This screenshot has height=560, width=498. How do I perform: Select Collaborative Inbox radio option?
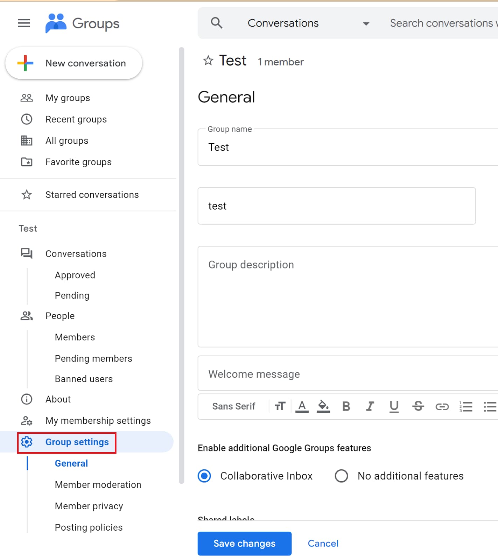point(204,476)
